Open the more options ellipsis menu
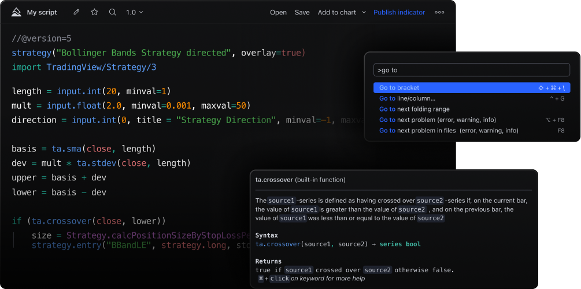The width and height of the screenshot is (581, 289). tap(439, 12)
